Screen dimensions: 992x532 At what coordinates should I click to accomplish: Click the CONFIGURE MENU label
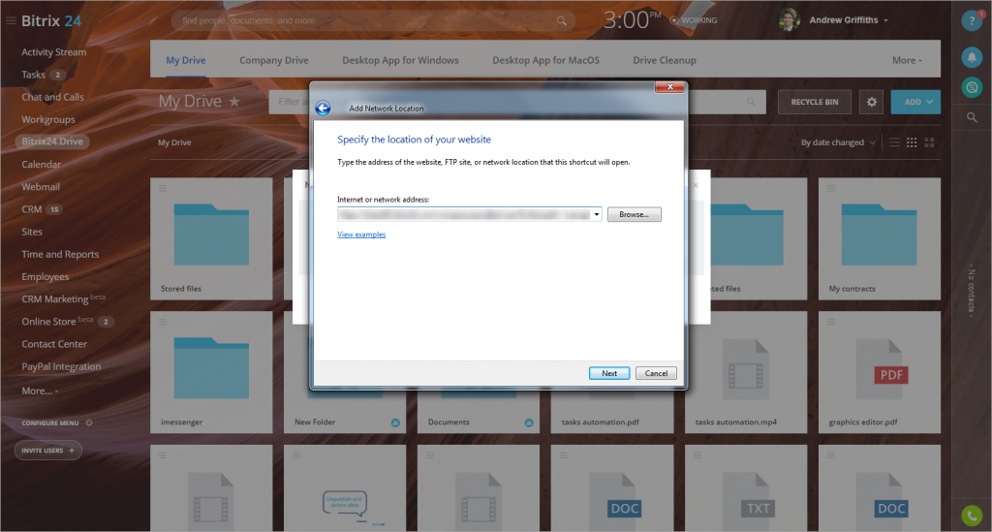click(50, 422)
